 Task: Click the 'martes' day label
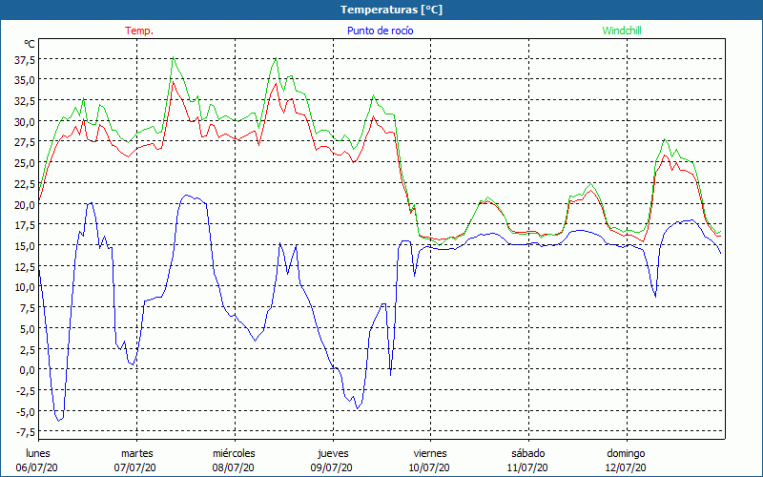point(136,453)
